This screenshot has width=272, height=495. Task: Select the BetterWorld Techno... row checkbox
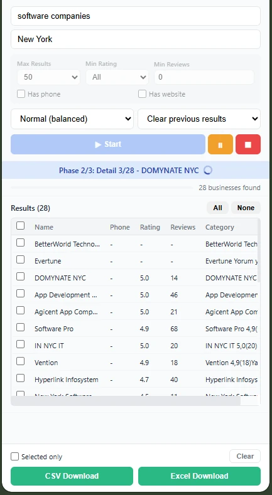20,242
